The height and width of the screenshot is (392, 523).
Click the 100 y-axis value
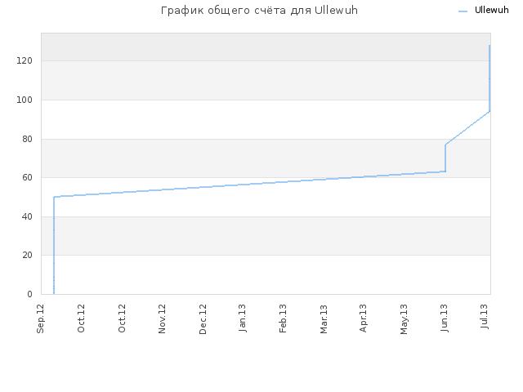coord(25,100)
